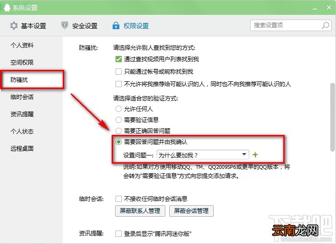
Task: Click the 说明 note about QQ2009SP6
Action: [x=207, y=171]
